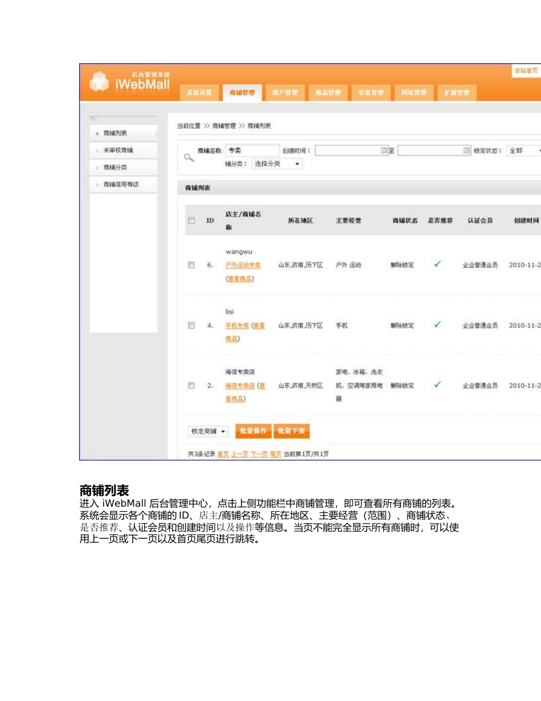Click green recommended checkmark for shop ID 2
This screenshot has width=541, height=701.
(x=437, y=385)
